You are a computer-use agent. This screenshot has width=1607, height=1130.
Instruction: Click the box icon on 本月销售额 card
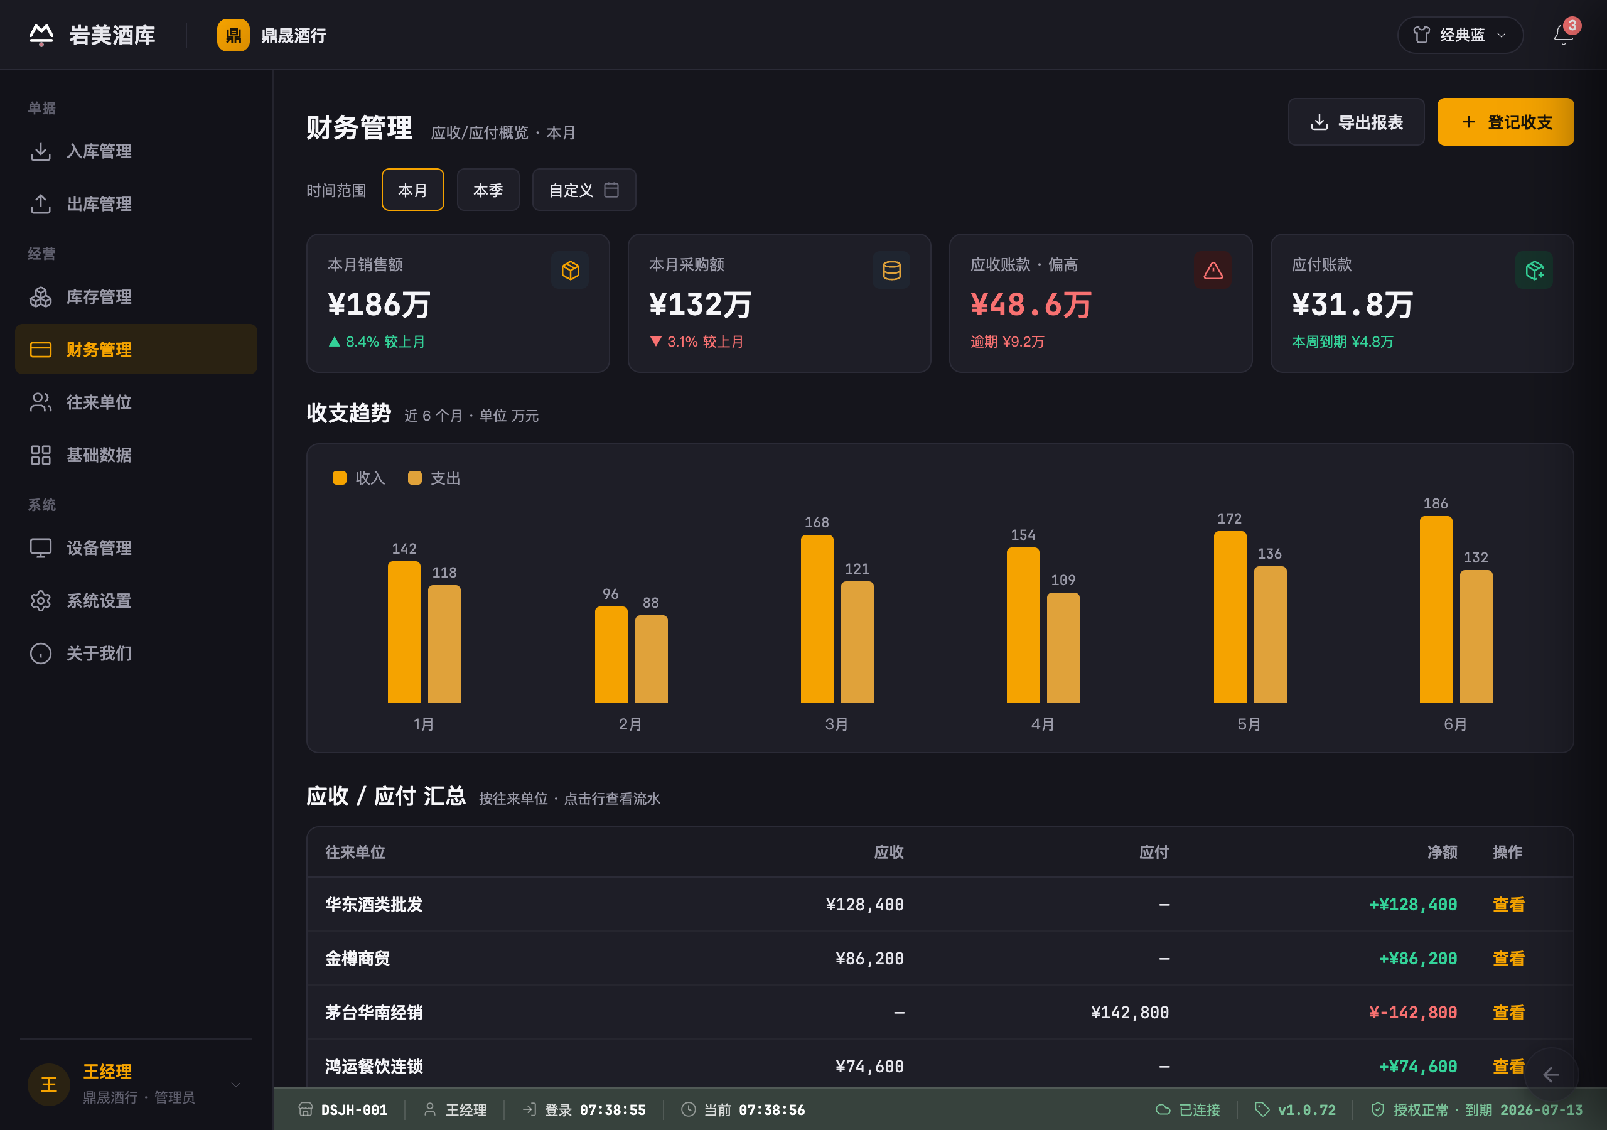pyautogui.click(x=571, y=270)
